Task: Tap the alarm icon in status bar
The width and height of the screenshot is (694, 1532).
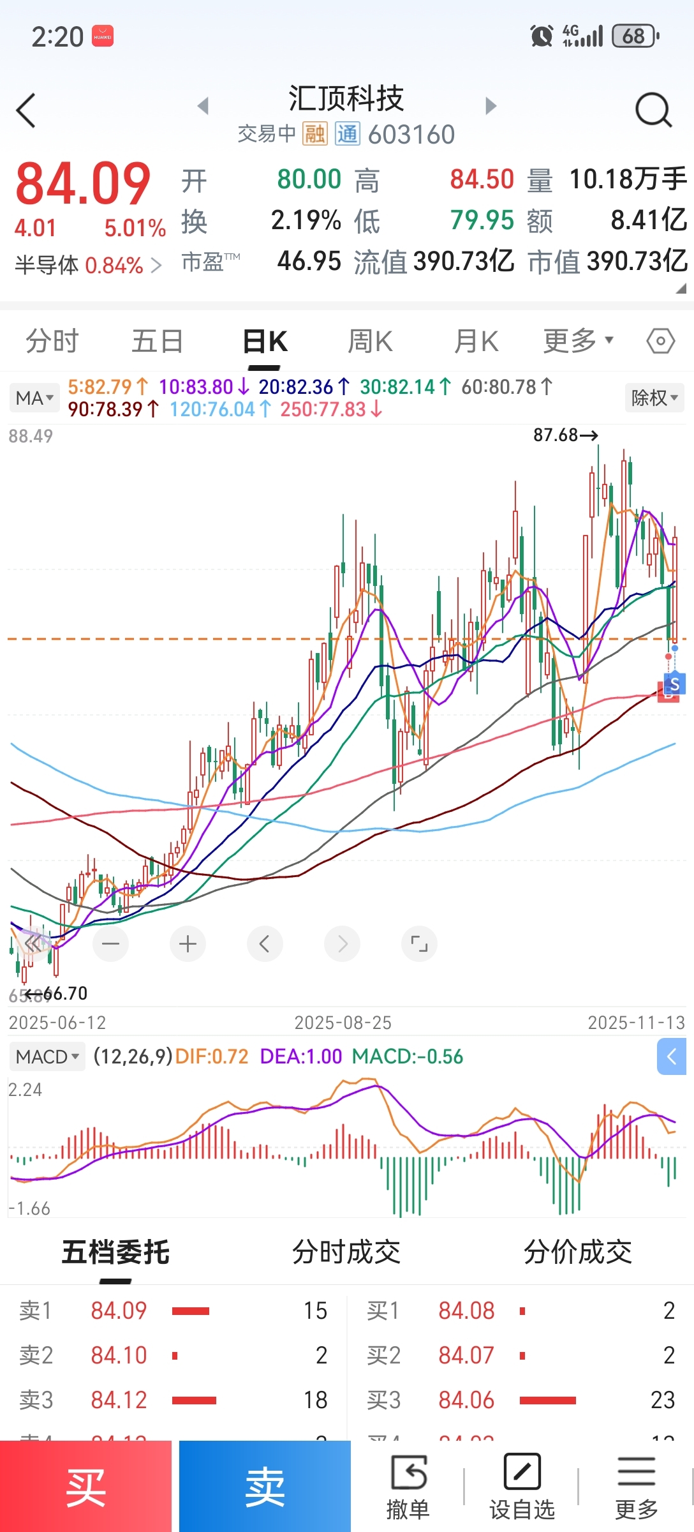Action: pos(542,36)
